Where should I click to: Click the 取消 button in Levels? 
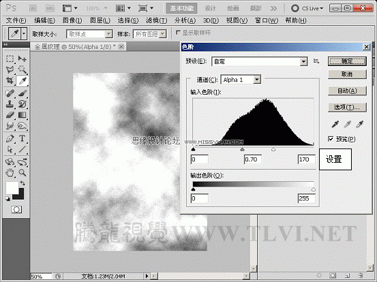(347, 74)
